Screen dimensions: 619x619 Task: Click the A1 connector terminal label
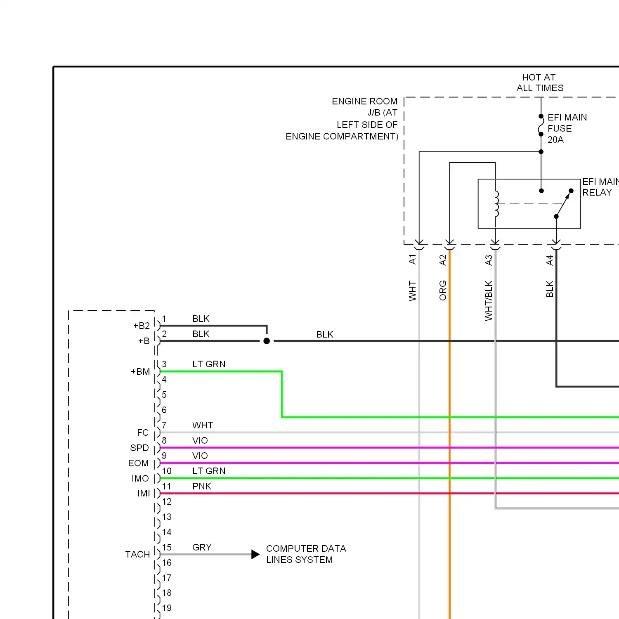coord(412,259)
